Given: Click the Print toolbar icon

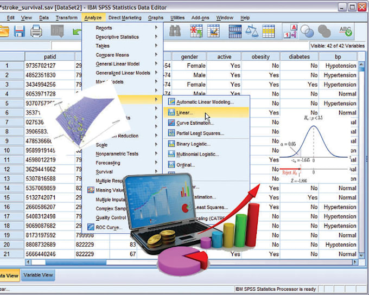Looking at the screenshot, I should (36, 31).
